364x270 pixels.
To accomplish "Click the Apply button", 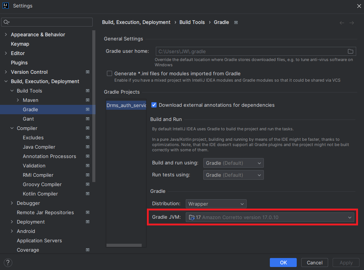I will [346, 263].
